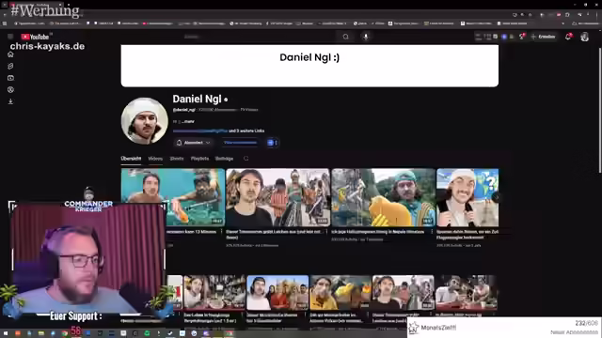Image resolution: width=602 pixels, height=338 pixels.
Task: Click the purple circle header extension icon
Action: tap(504, 37)
